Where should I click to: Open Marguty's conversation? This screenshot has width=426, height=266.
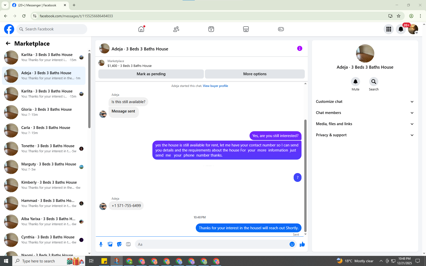tap(44, 167)
